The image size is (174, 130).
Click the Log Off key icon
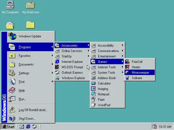pyautogui.click(x=12, y=110)
